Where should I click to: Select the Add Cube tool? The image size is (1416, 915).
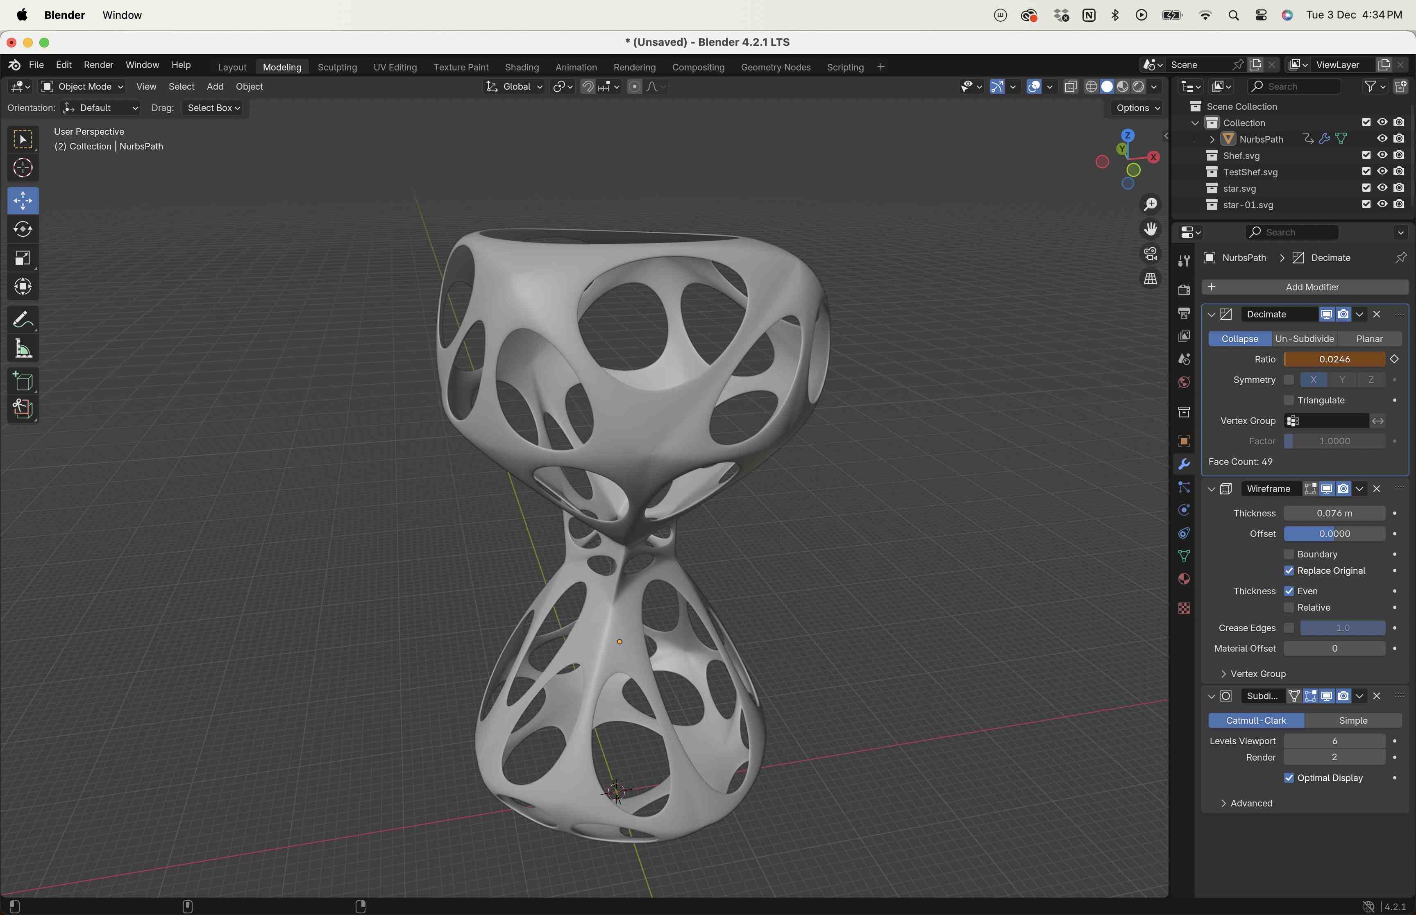coord(23,381)
